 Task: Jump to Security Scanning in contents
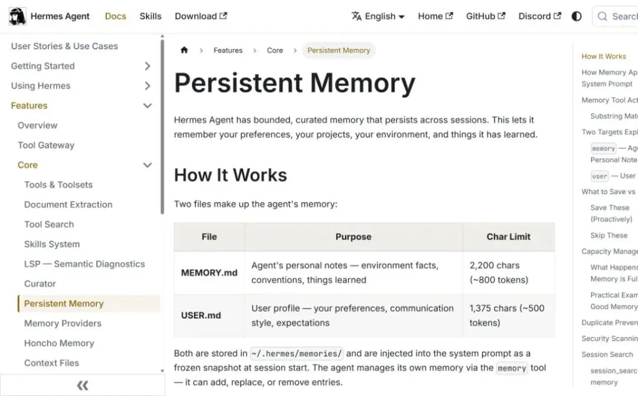click(x=610, y=338)
